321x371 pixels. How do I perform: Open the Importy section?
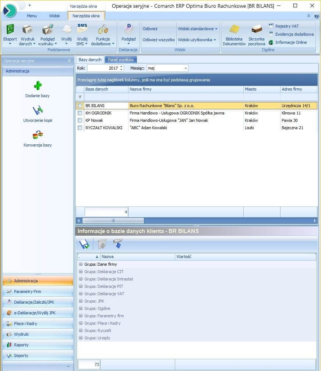(38, 356)
